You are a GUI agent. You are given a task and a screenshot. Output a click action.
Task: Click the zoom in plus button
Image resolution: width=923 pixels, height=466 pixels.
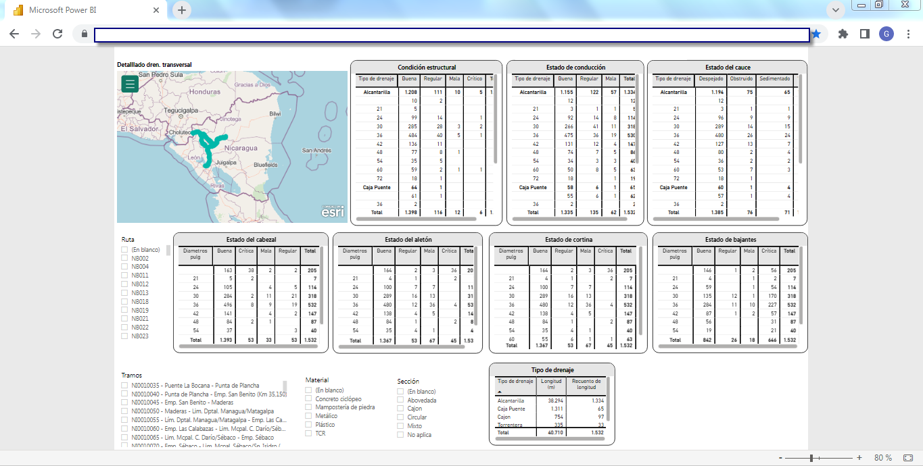859,458
